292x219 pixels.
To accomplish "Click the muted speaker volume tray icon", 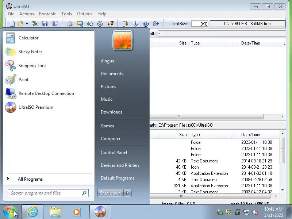I will pyautogui.click(x=255, y=212).
